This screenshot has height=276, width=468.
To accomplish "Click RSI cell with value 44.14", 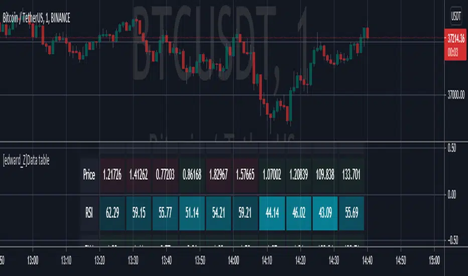I will tap(272, 213).
